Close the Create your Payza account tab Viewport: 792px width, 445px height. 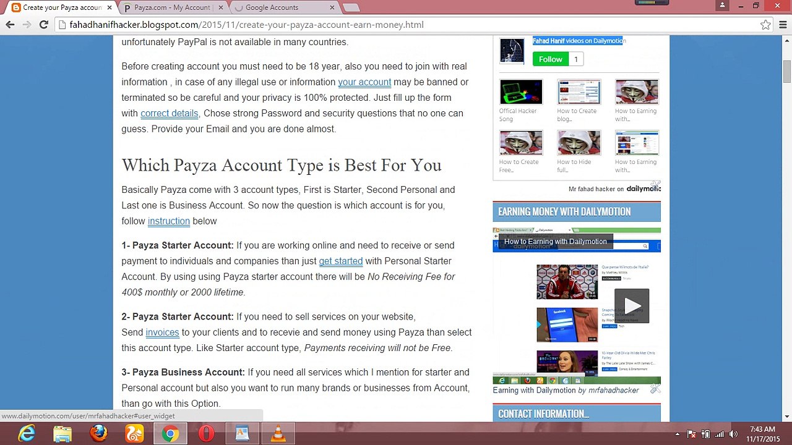pyautogui.click(x=109, y=7)
